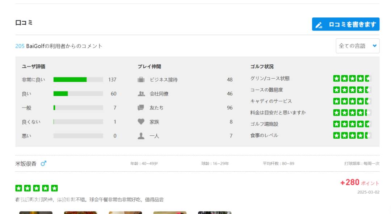Click the キャディのサービス star rating
Screen dimensions: 391x214
(352, 101)
